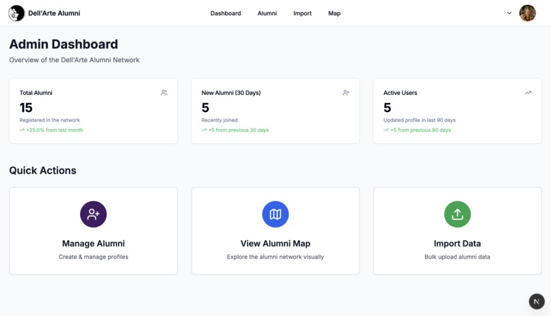The image size is (551, 316).
Task: Click 'Explore the alumni network visually' description
Action: point(275,257)
